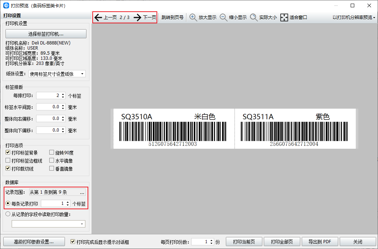The width and height of the screenshot is (378, 249).
Task: Enable horizontal mirror option
Action: (51, 160)
